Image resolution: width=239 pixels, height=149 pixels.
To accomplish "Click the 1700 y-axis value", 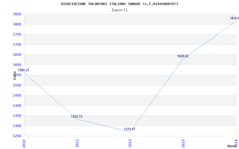I will (17, 45).
